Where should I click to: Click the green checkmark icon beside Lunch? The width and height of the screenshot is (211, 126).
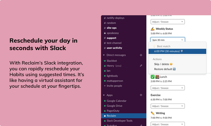153,77
